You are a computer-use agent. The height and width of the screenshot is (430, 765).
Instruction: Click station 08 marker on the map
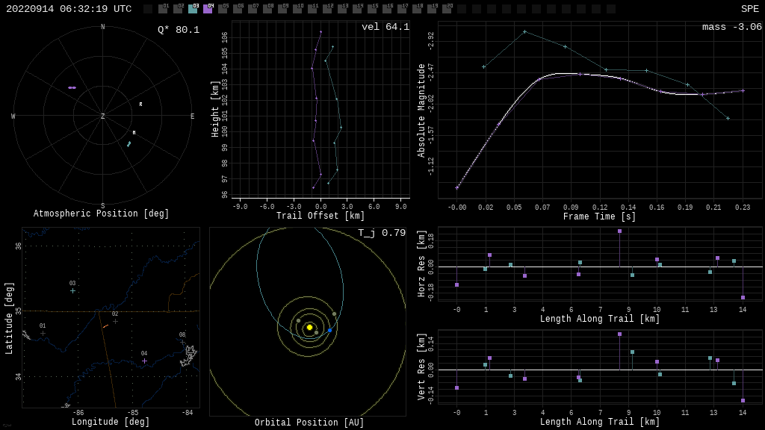pos(182,342)
